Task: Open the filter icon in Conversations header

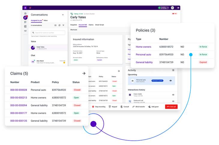Action: tap(63, 25)
